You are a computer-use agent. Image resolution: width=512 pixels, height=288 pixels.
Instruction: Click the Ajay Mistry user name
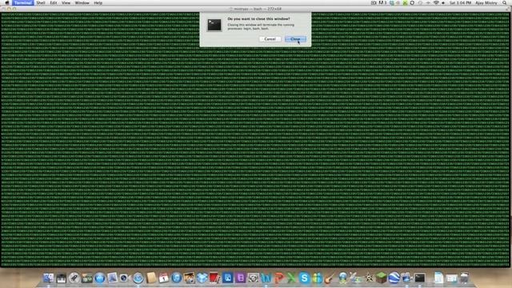[486, 2]
